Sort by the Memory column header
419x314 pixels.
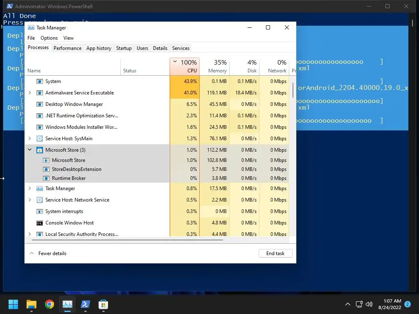[214, 67]
